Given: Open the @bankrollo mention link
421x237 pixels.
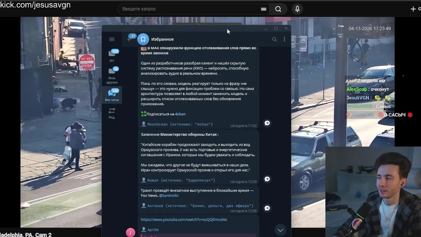Looking at the screenshot, I should tap(169, 196).
